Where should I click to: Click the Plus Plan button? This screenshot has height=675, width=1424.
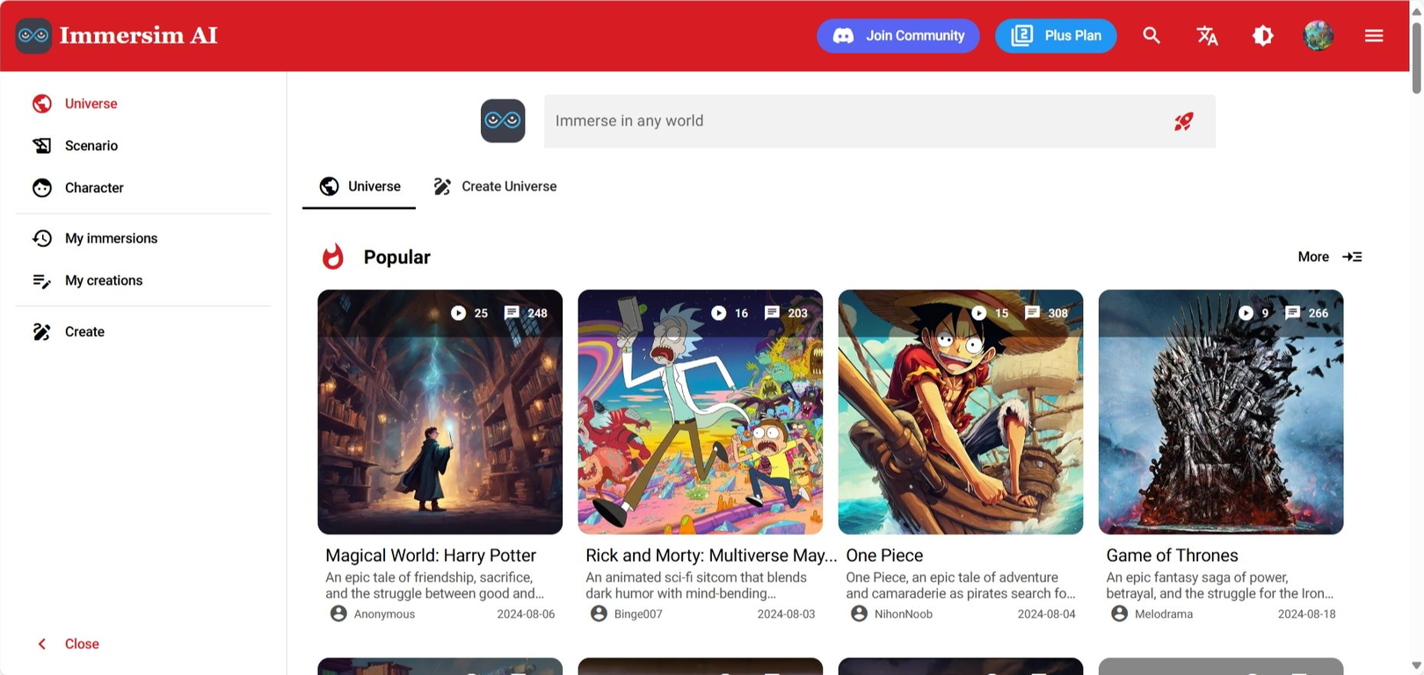click(1055, 36)
